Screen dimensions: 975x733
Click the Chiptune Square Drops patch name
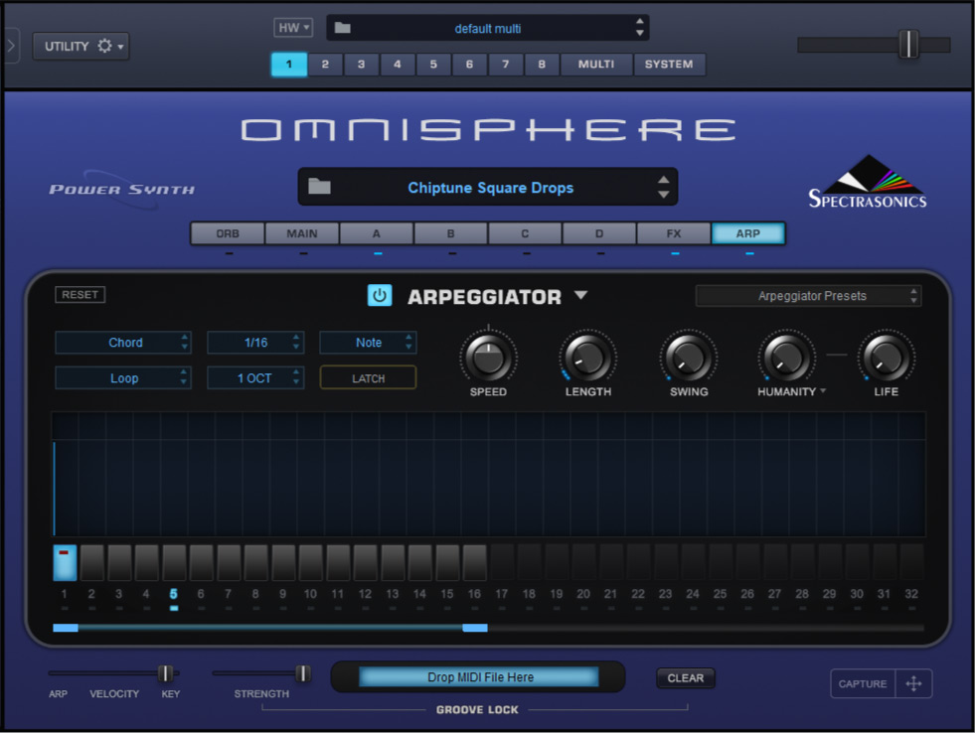(x=491, y=188)
